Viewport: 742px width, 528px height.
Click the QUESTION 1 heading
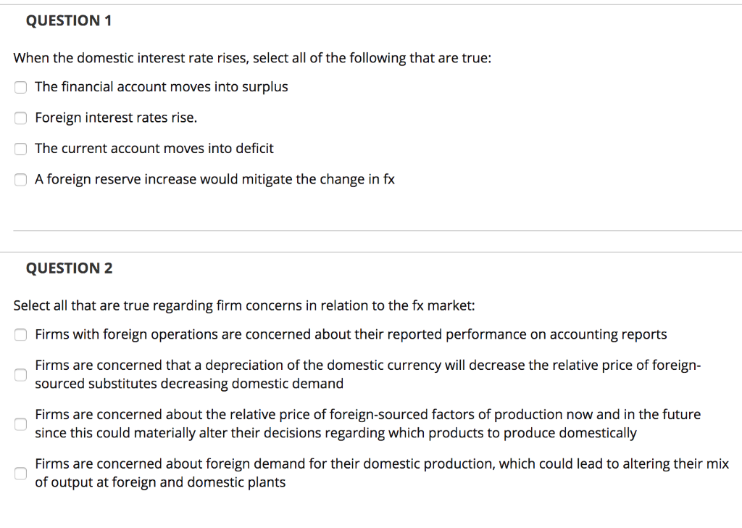tap(69, 21)
